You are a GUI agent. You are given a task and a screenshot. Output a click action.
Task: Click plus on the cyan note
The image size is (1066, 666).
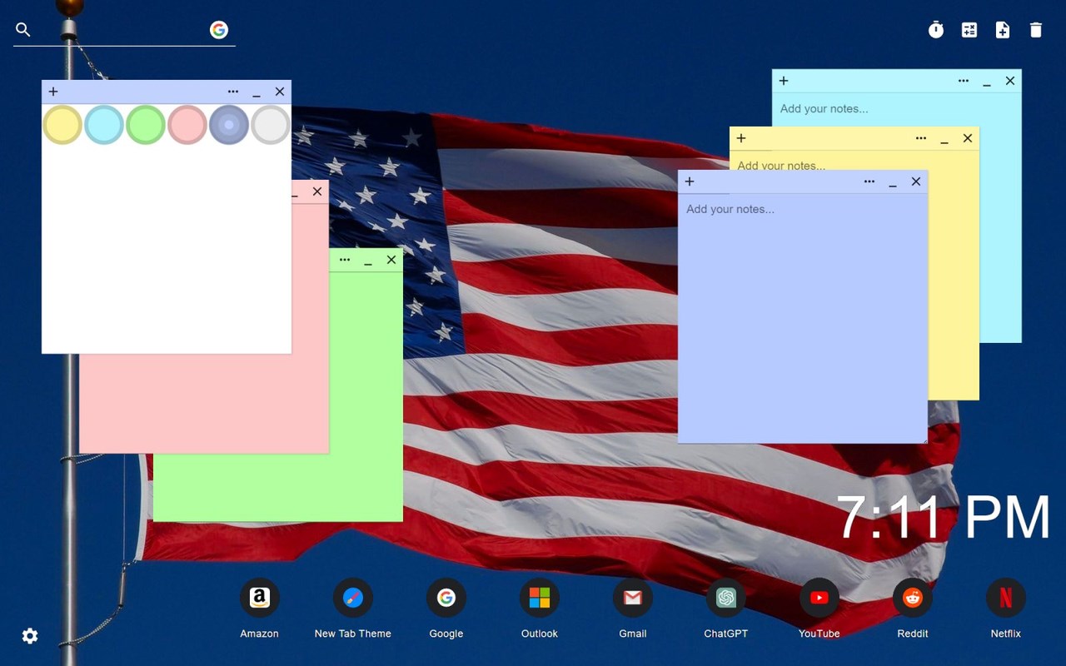[x=784, y=81]
